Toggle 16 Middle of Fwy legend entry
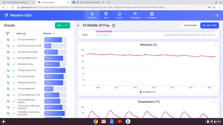223x125 pixels. (148, 92)
